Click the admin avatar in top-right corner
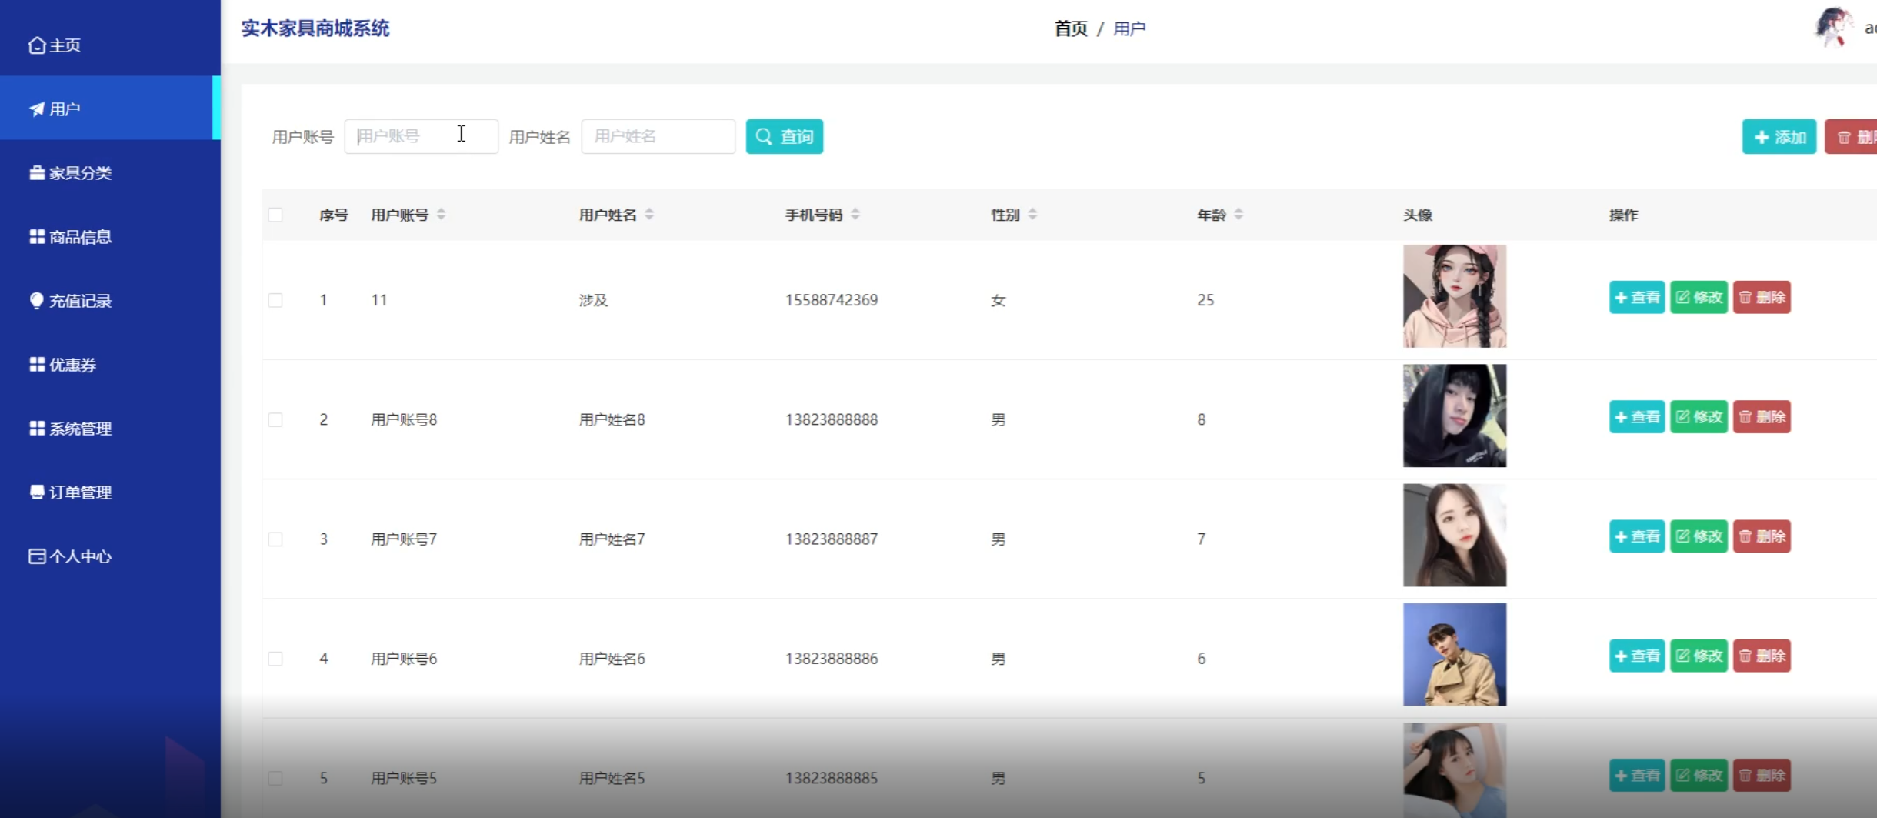Screen dimensions: 1877x818 click(1834, 28)
